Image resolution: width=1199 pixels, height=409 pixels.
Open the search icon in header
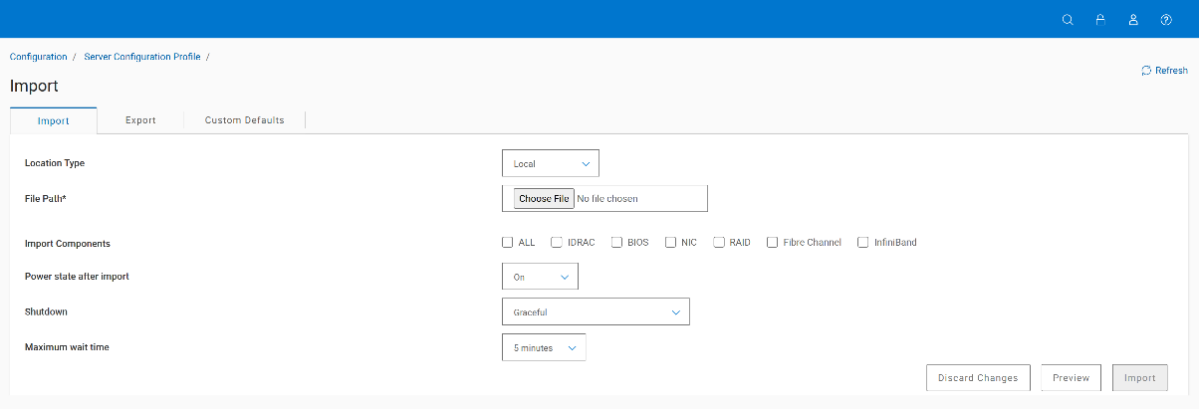pyautogui.click(x=1068, y=19)
